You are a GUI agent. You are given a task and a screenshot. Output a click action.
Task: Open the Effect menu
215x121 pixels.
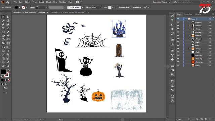48,2
